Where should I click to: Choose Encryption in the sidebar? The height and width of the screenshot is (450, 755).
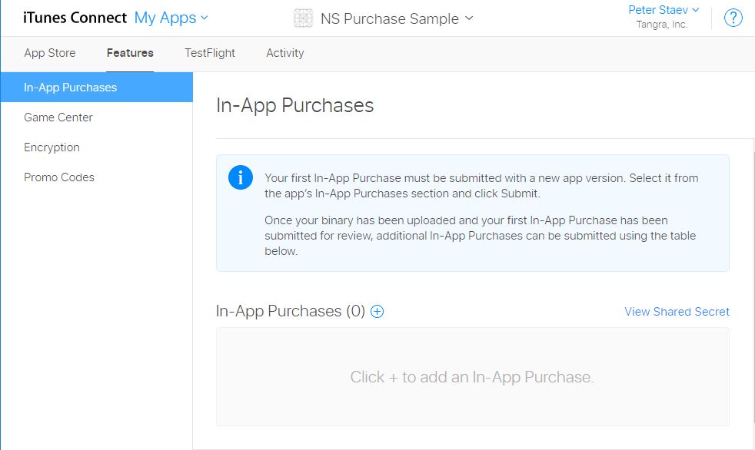pyautogui.click(x=52, y=147)
